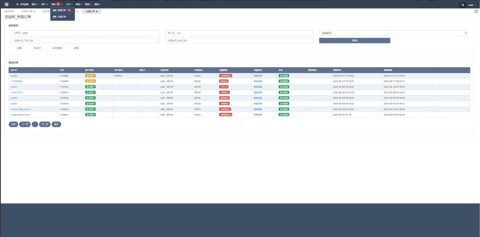
Task: Click the 创建时间 start date input field
Action: click(x=85, y=41)
